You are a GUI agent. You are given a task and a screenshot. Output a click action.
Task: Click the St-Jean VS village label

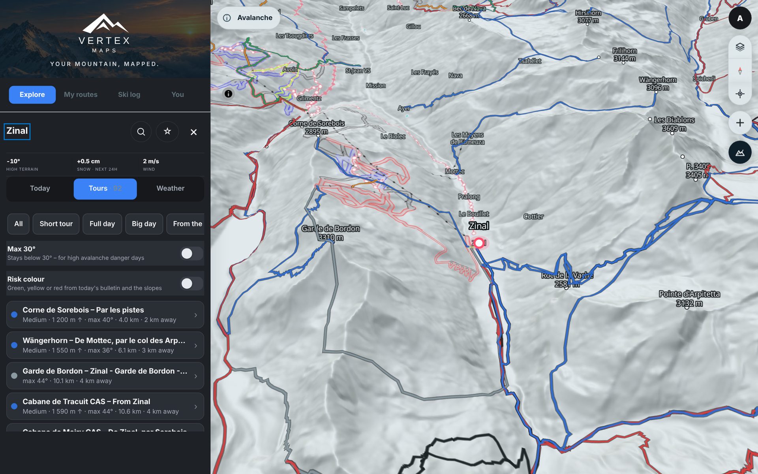[358, 71]
